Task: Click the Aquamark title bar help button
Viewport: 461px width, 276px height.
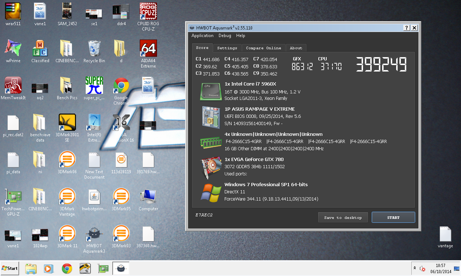Action: coord(407,28)
